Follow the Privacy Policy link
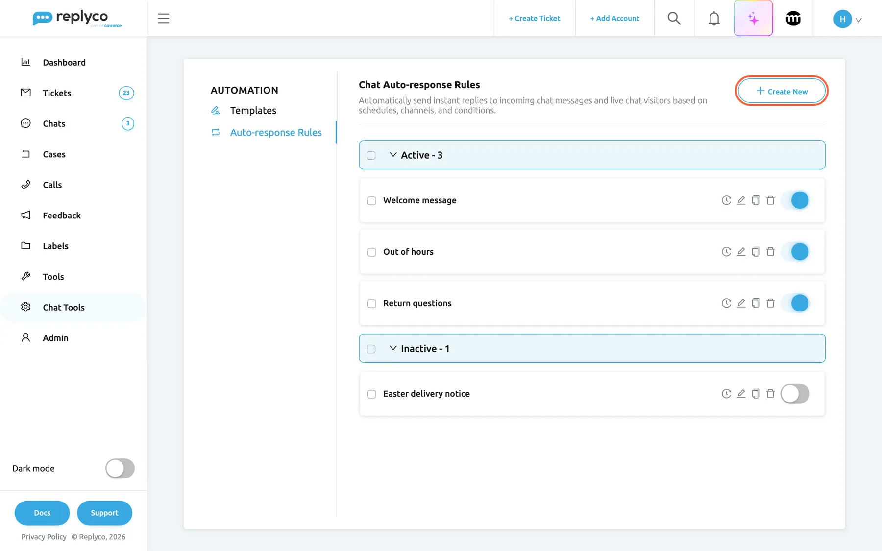The width and height of the screenshot is (882, 551). 44,537
